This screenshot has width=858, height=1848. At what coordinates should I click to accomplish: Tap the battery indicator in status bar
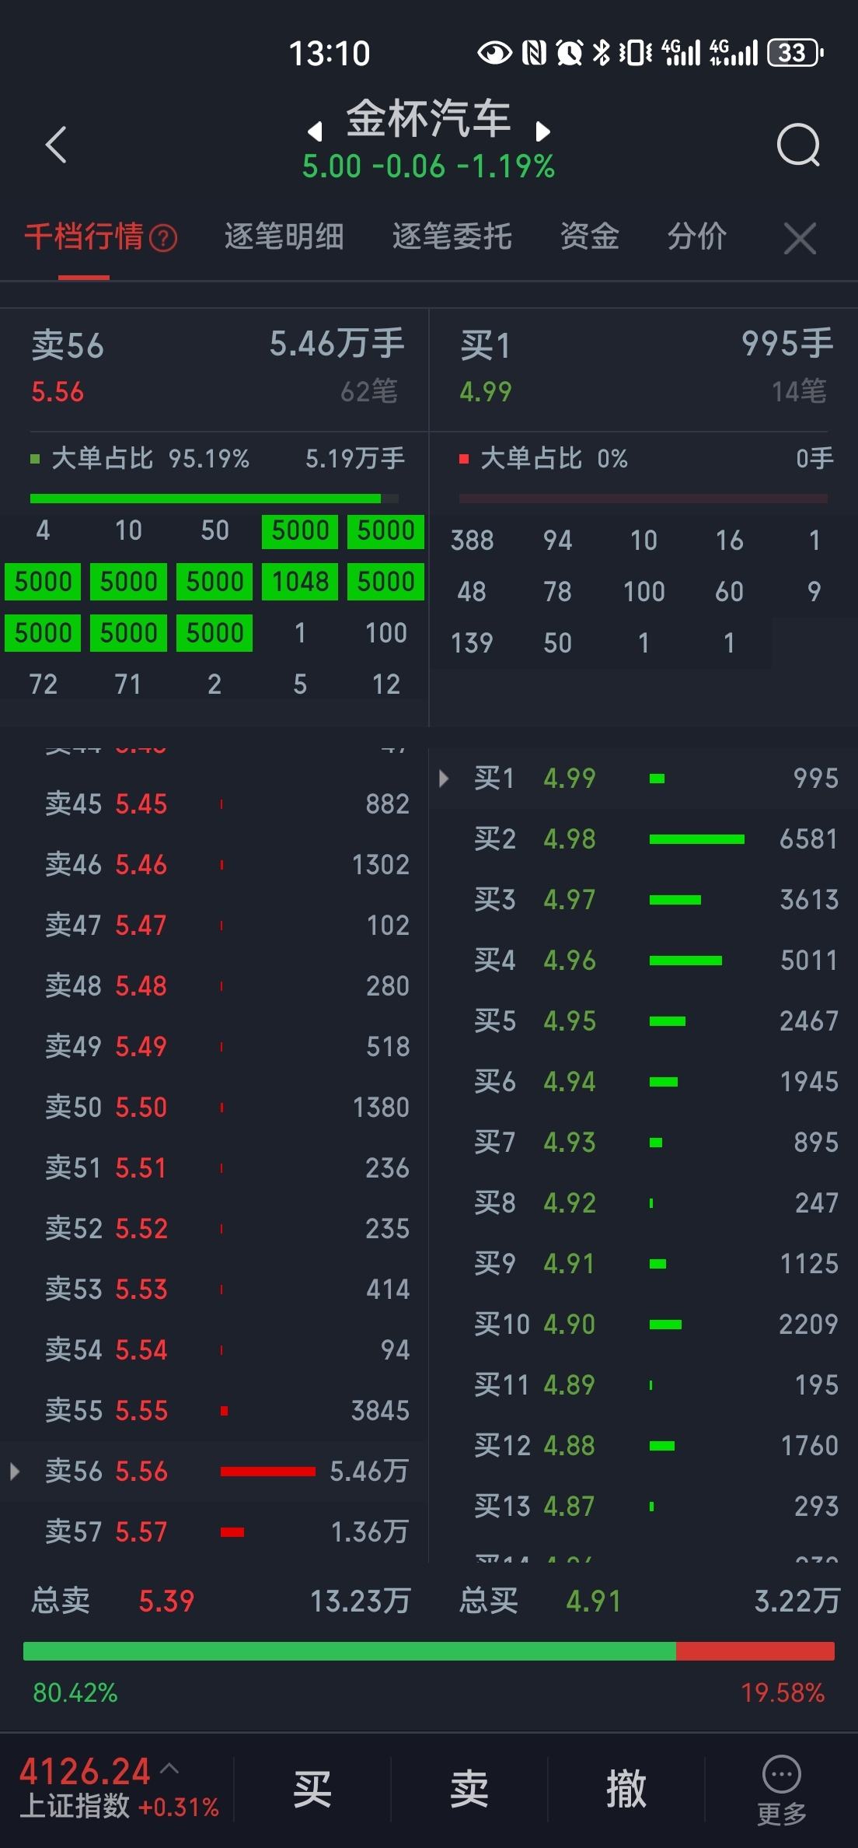795,53
